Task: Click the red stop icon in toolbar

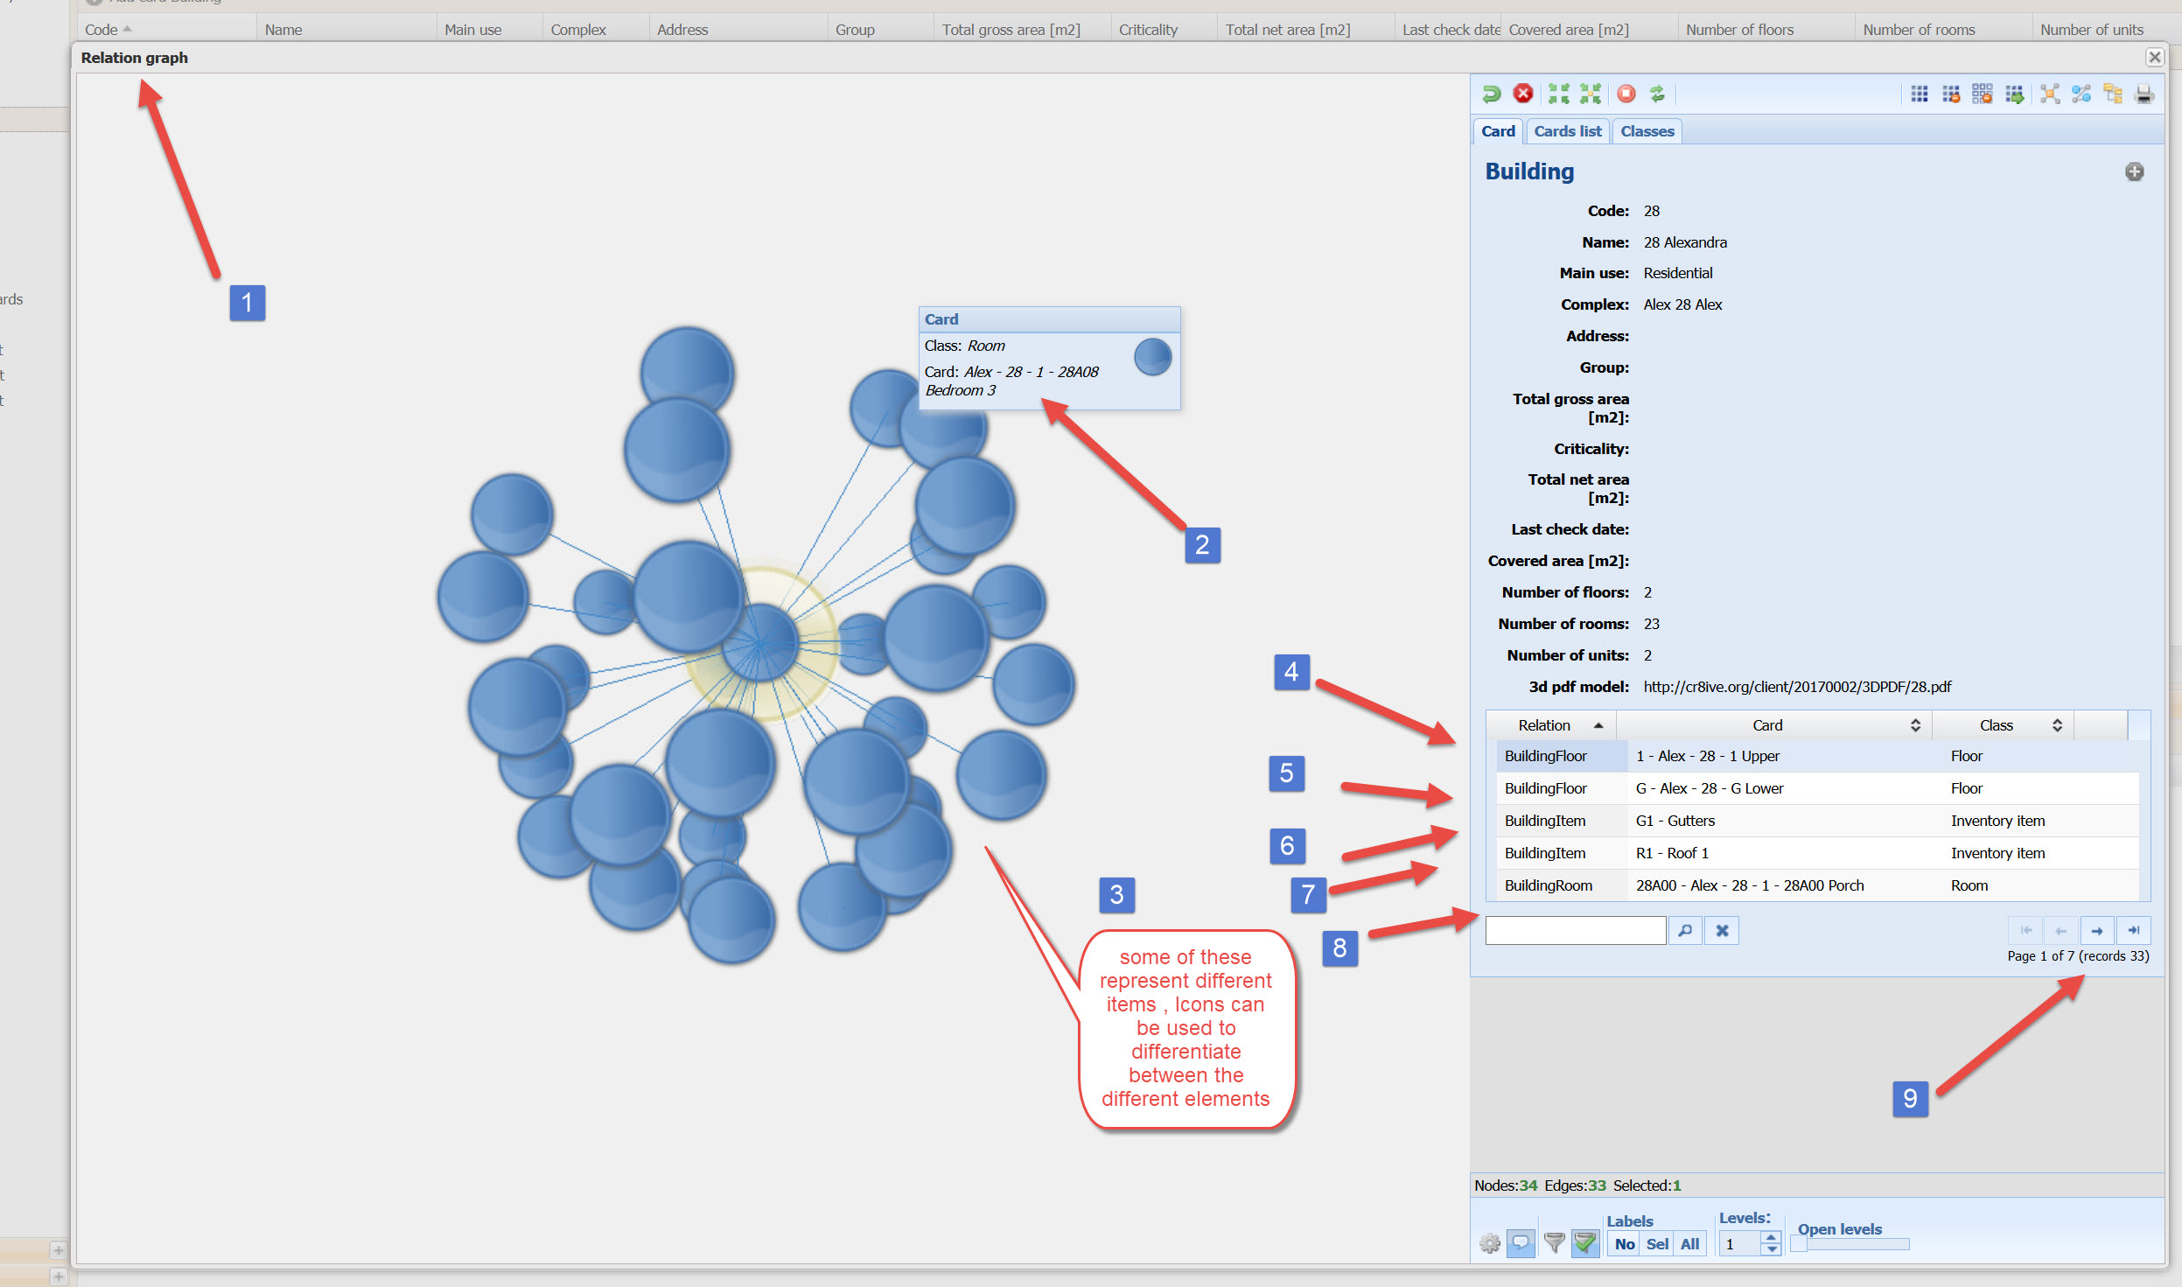Action: tap(1626, 94)
